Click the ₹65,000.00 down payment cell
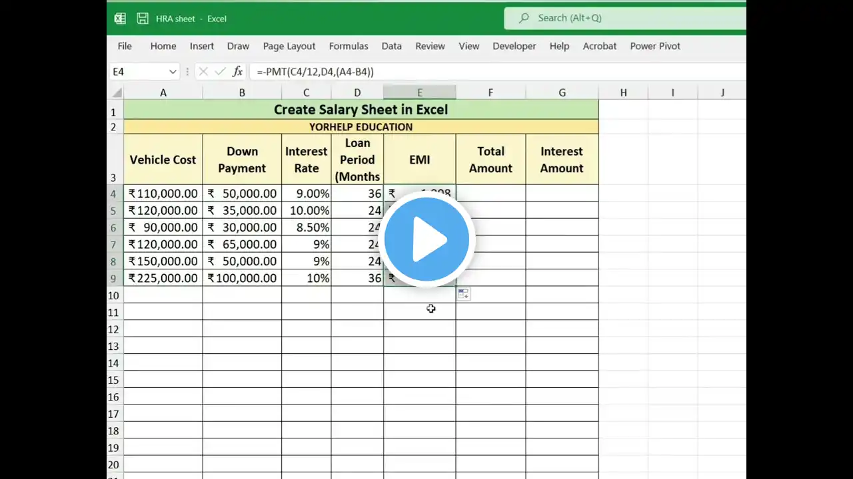 tap(242, 244)
